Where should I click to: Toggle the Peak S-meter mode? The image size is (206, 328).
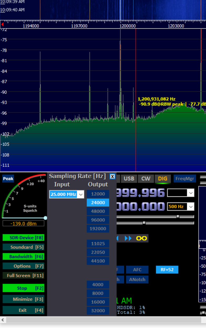click(8, 179)
